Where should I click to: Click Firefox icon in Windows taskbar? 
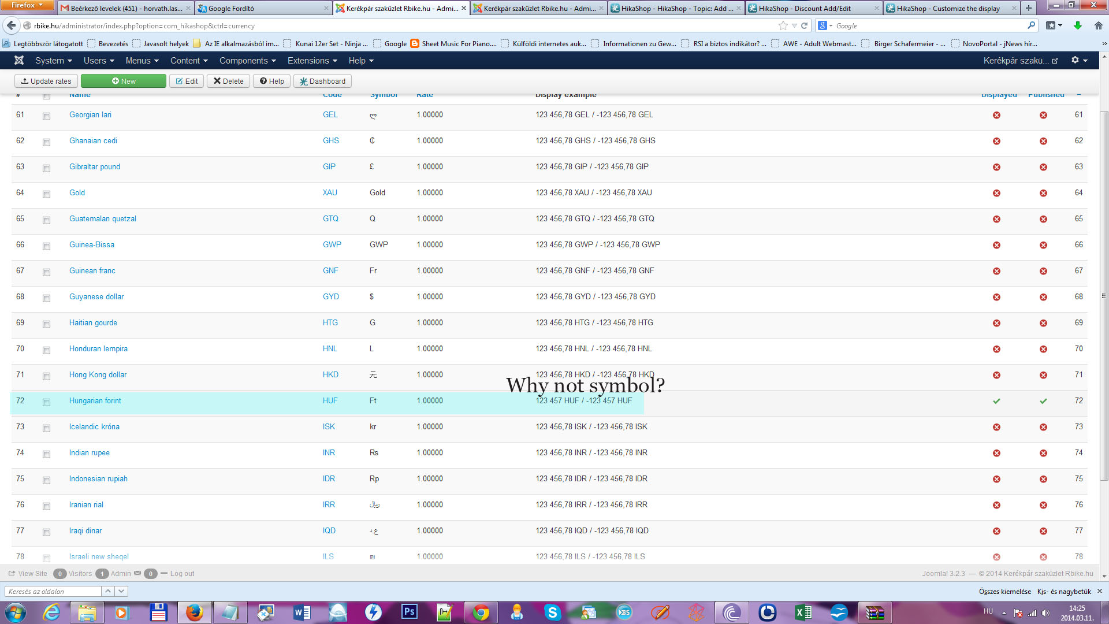pyautogui.click(x=195, y=612)
